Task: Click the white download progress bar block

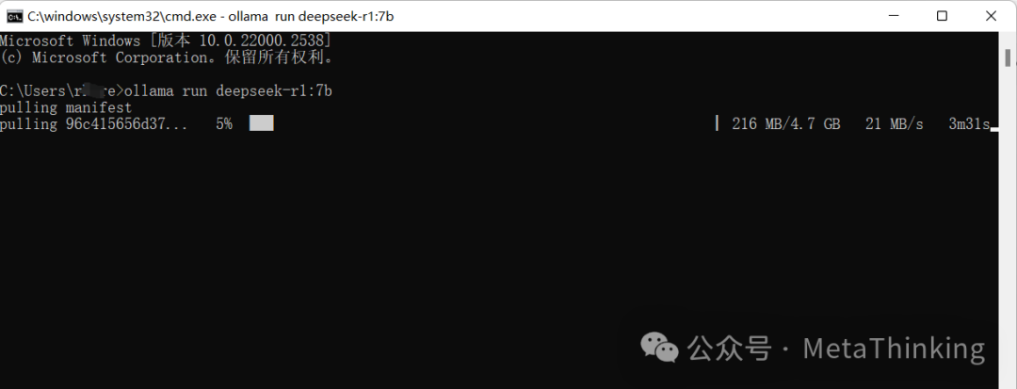Action: 262,123
